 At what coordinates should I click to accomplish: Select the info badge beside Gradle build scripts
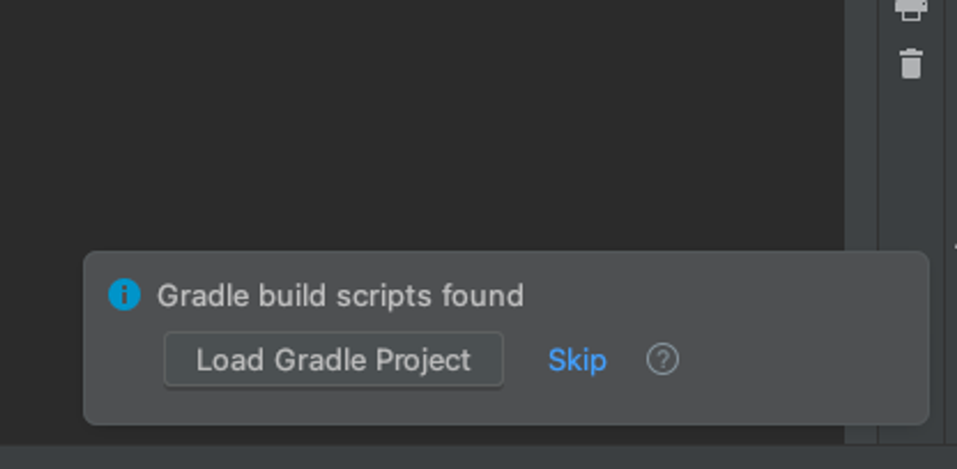point(124,294)
